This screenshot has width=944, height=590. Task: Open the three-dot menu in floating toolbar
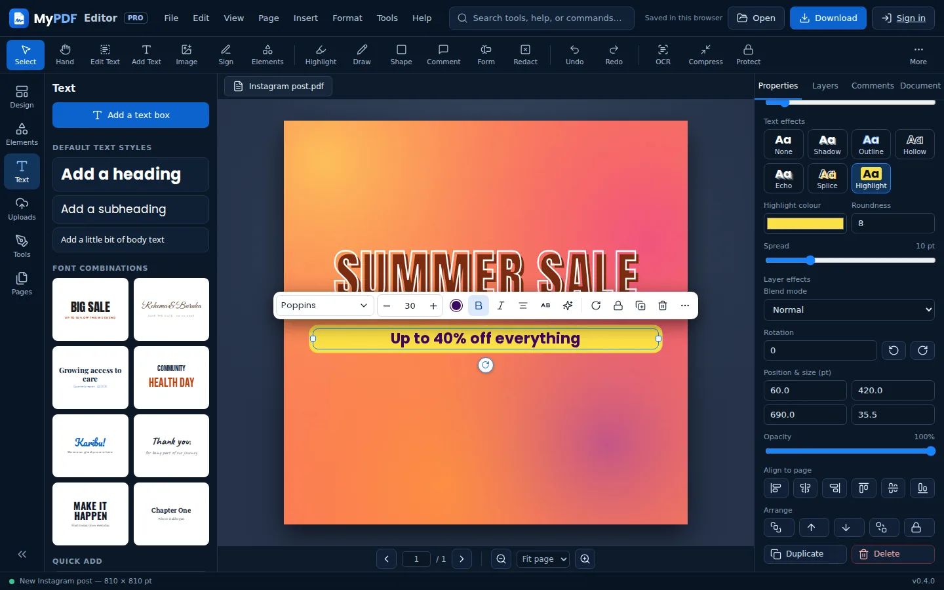pos(685,305)
